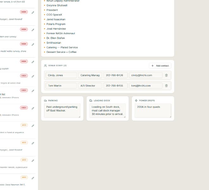Edit the 'presenter remote, supersource' row
The width and height of the screenshot is (209, 190).
[x=33, y=161]
